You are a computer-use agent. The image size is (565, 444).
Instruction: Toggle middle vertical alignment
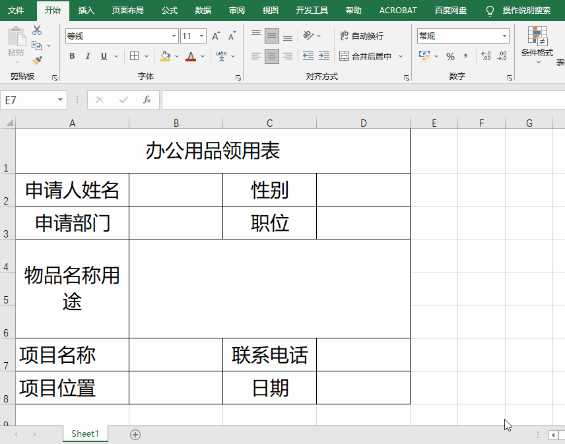[272, 36]
